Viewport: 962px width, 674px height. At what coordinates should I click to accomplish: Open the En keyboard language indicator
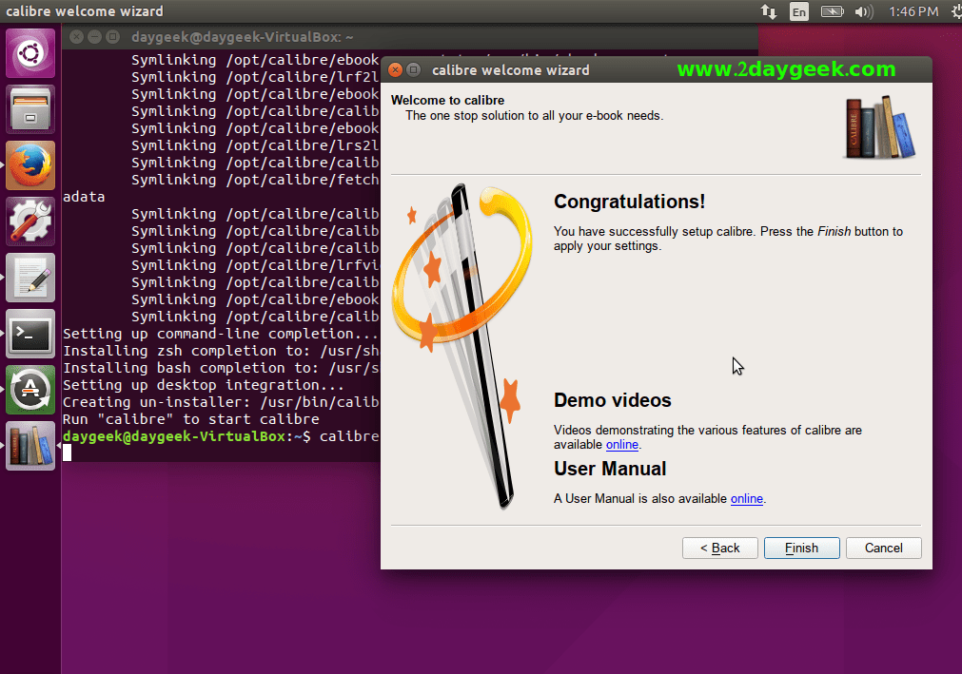click(x=798, y=11)
